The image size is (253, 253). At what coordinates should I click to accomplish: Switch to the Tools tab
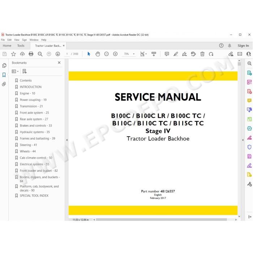(21, 46)
